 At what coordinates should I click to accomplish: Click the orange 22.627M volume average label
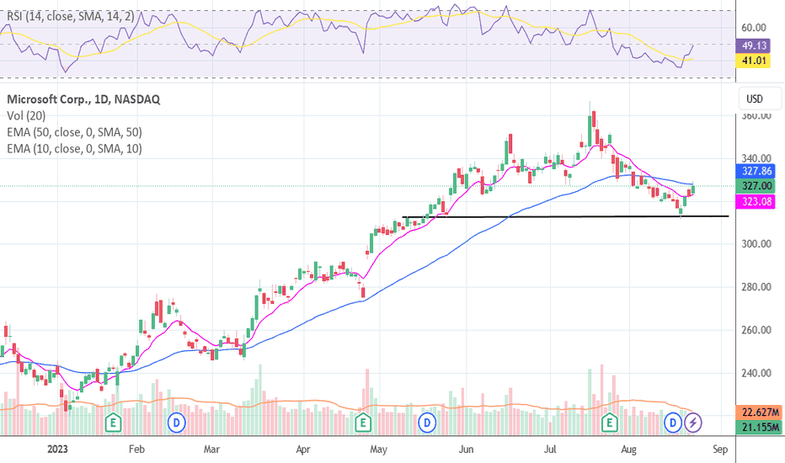pyautogui.click(x=760, y=412)
